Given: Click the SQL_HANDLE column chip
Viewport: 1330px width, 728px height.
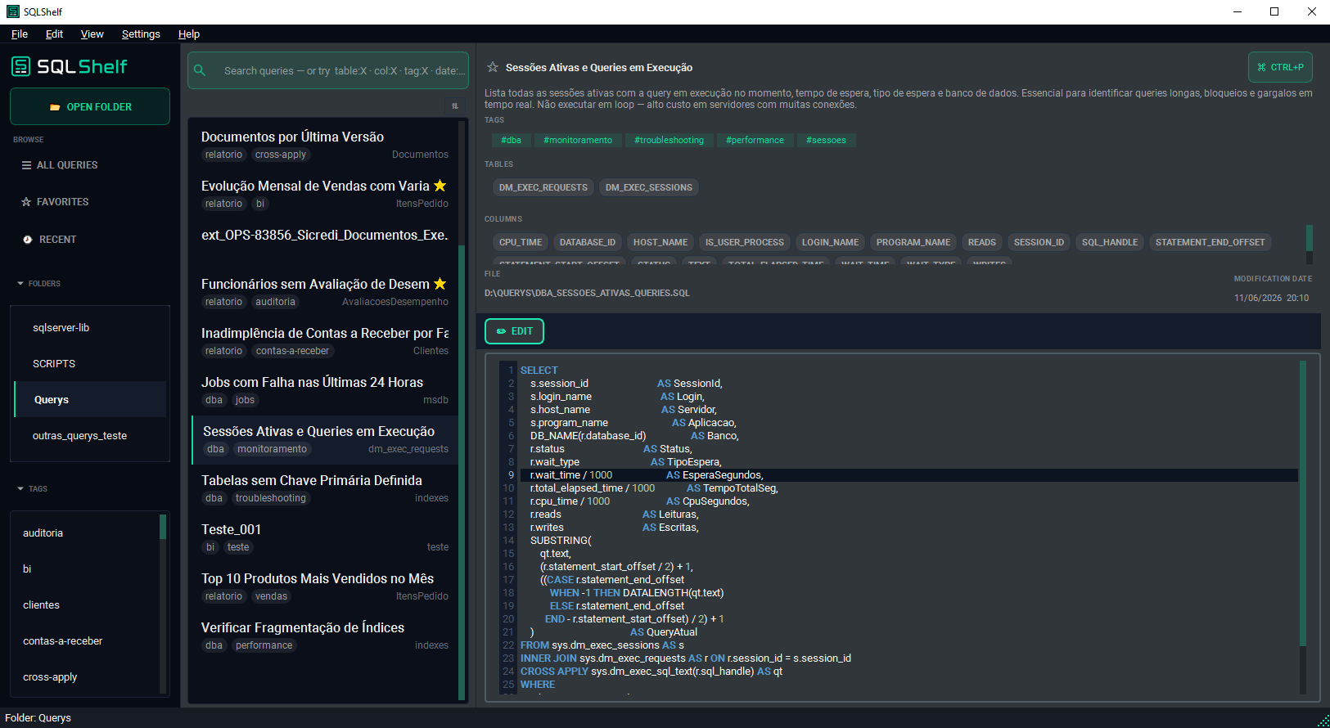Looking at the screenshot, I should click(1110, 242).
